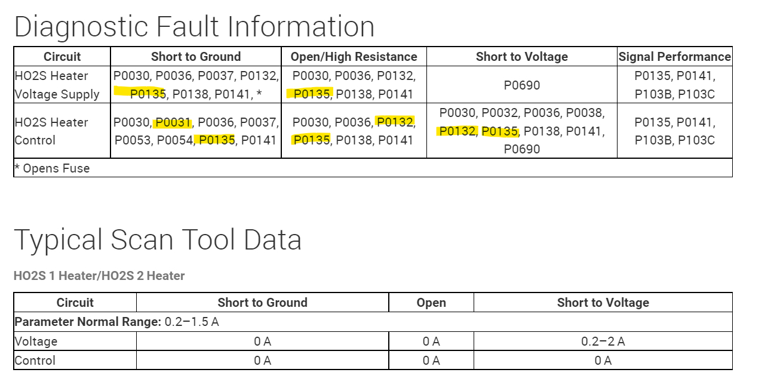Click the 0.2–2 A value cell

click(x=603, y=341)
